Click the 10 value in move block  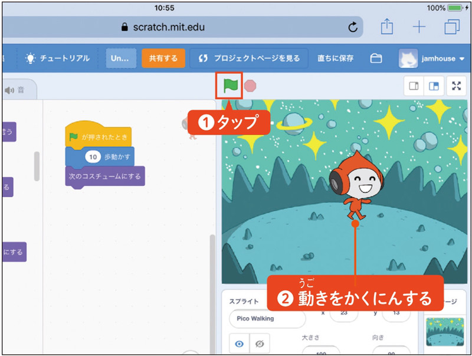coord(93,156)
